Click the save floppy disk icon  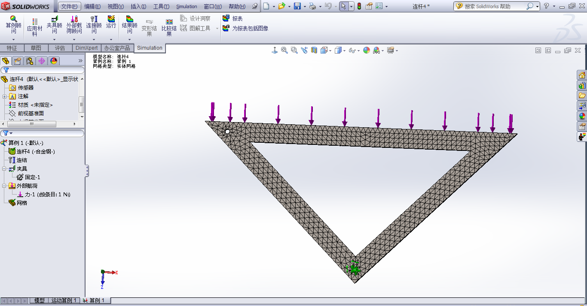[297, 6]
